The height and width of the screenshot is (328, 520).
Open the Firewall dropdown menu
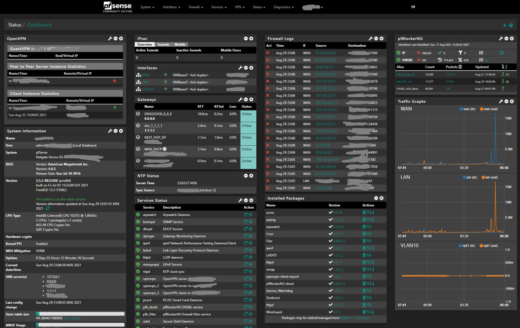(x=196, y=7)
